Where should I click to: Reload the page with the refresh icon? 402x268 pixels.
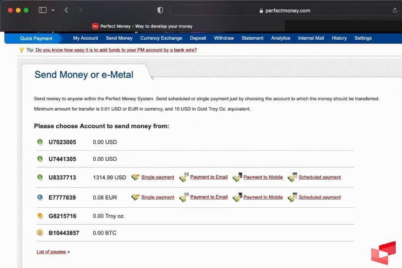(395, 10)
